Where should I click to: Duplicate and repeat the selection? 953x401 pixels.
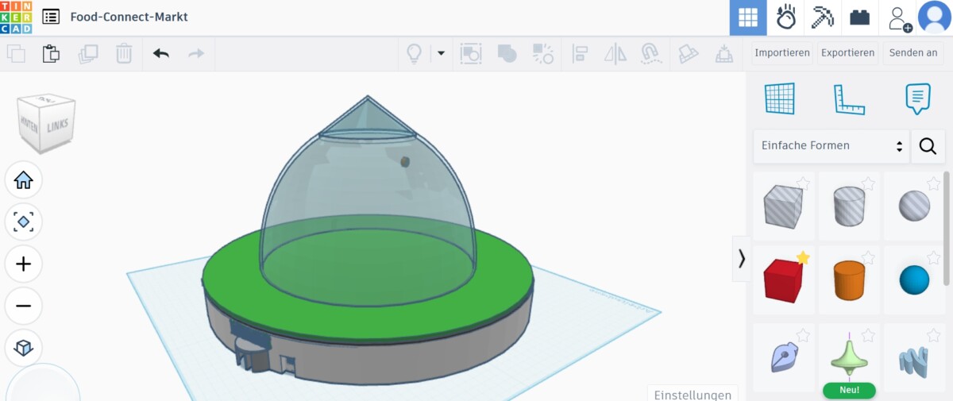tap(87, 54)
